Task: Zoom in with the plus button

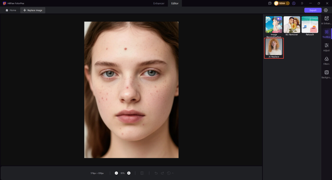Action: click(129, 173)
